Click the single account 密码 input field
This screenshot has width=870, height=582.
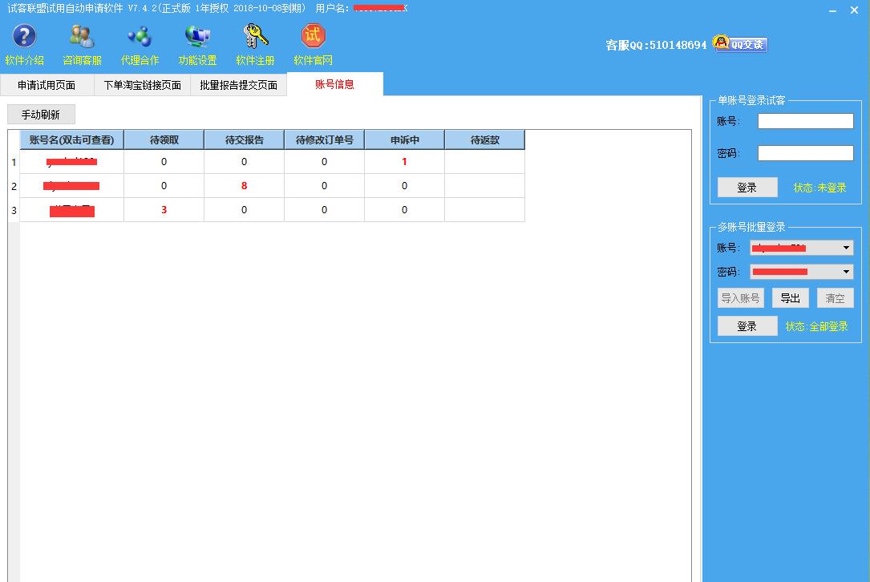805,153
